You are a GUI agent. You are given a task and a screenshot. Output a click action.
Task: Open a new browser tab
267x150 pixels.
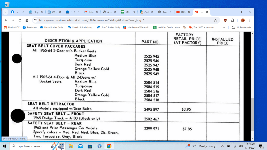[214, 12]
